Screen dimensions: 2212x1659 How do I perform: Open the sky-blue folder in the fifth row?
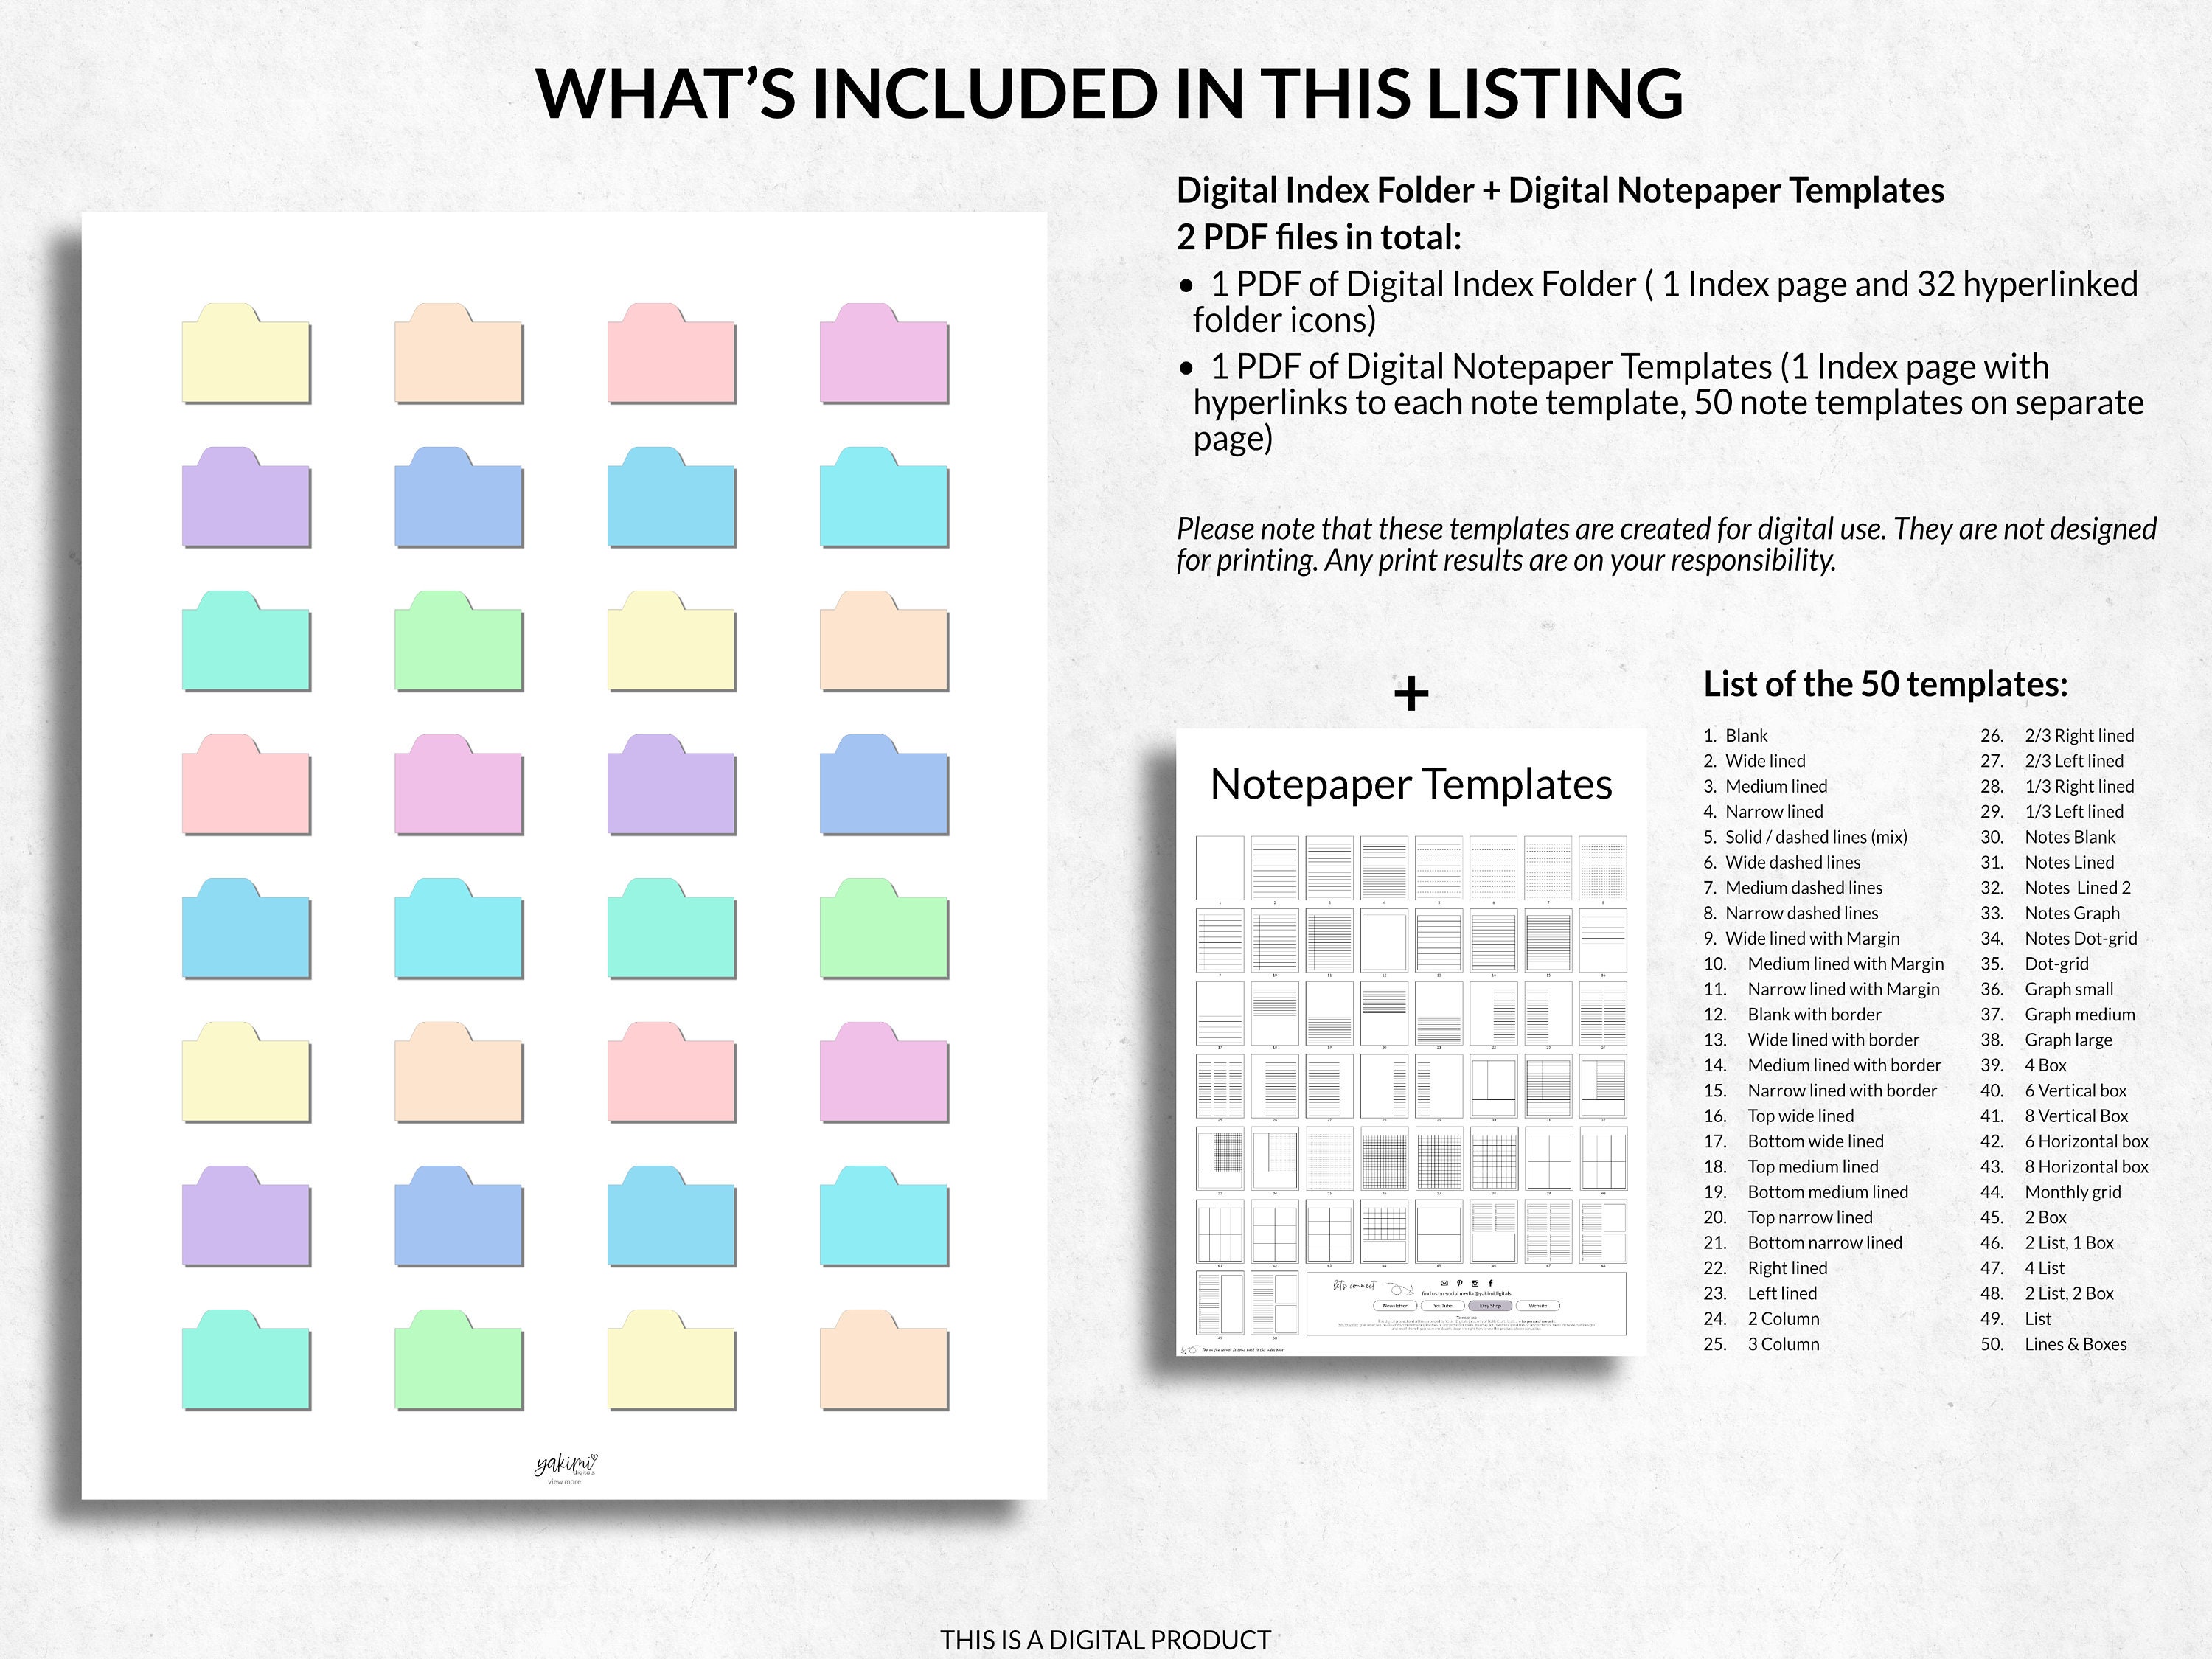tap(246, 929)
